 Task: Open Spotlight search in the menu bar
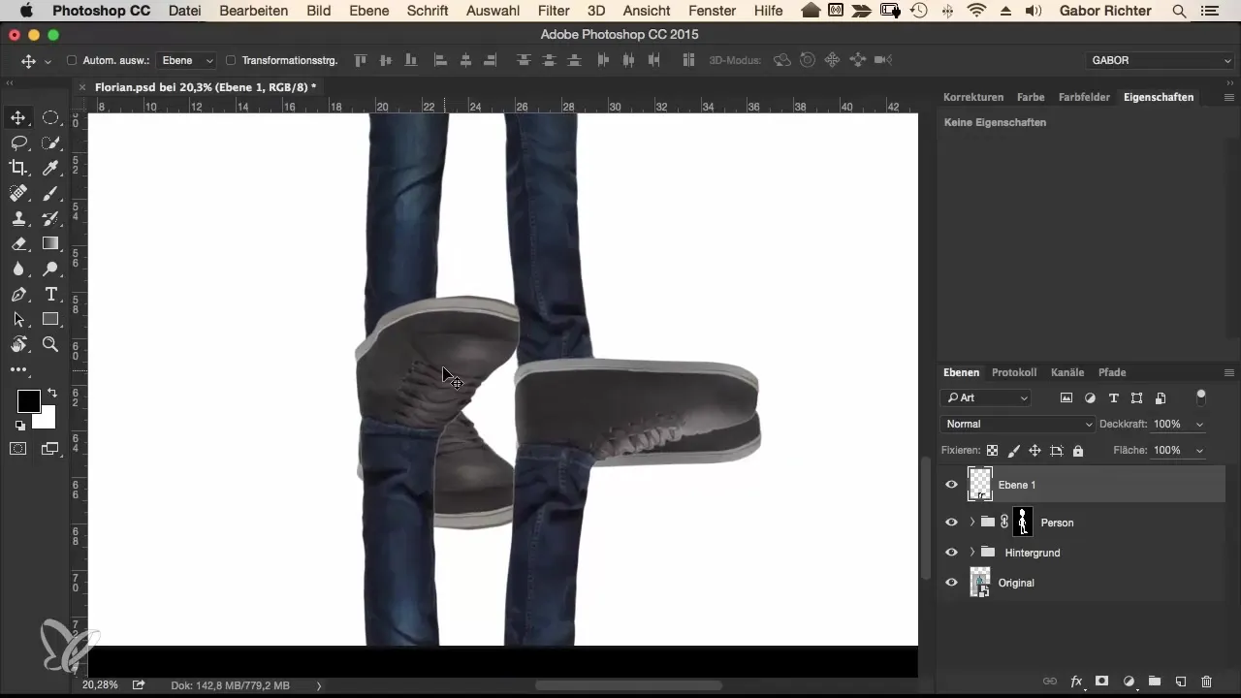click(1180, 12)
